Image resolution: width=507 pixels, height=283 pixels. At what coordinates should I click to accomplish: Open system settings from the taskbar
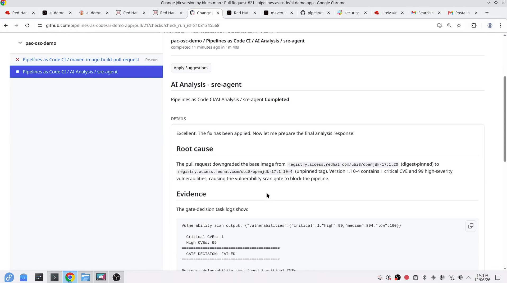(39, 277)
